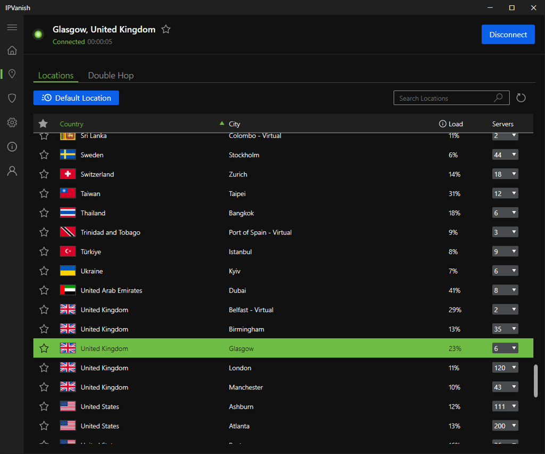The width and height of the screenshot is (545, 454).
Task: Click the Thailand flag icon
Action: 68,213
